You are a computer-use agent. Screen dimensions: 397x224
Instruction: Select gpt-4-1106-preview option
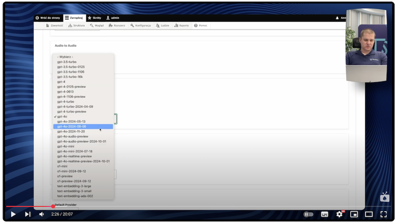point(83,97)
